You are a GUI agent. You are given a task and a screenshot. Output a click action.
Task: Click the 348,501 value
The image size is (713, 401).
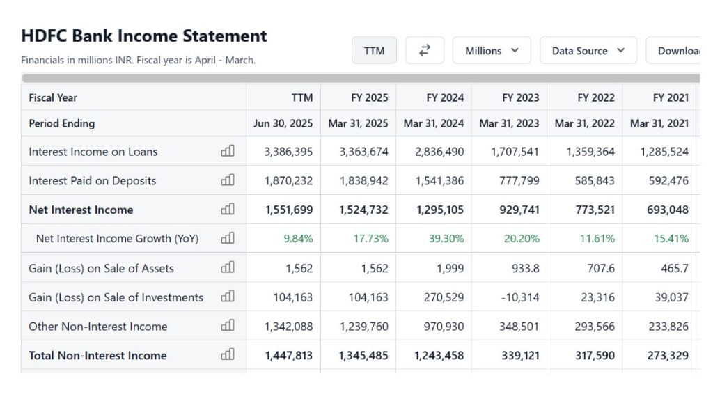[x=519, y=327]
